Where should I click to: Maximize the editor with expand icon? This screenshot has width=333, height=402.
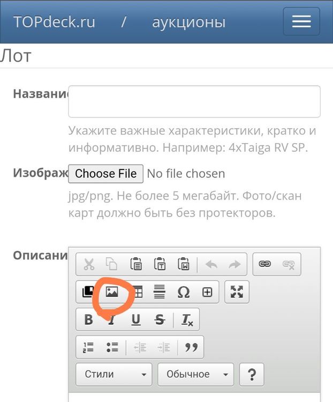(x=237, y=292)
